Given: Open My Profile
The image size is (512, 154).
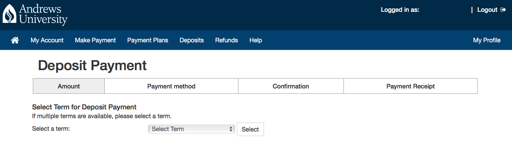Looking at the screenshot, I should click(x=487, y=40).
